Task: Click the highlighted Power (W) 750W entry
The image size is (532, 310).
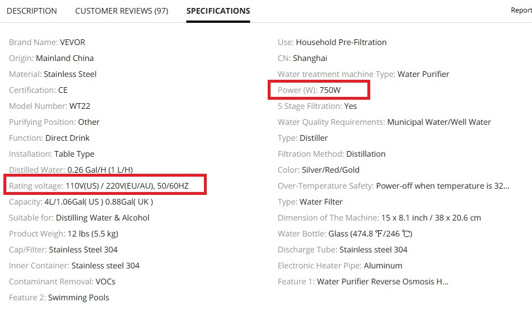Action: click(319, 90)
